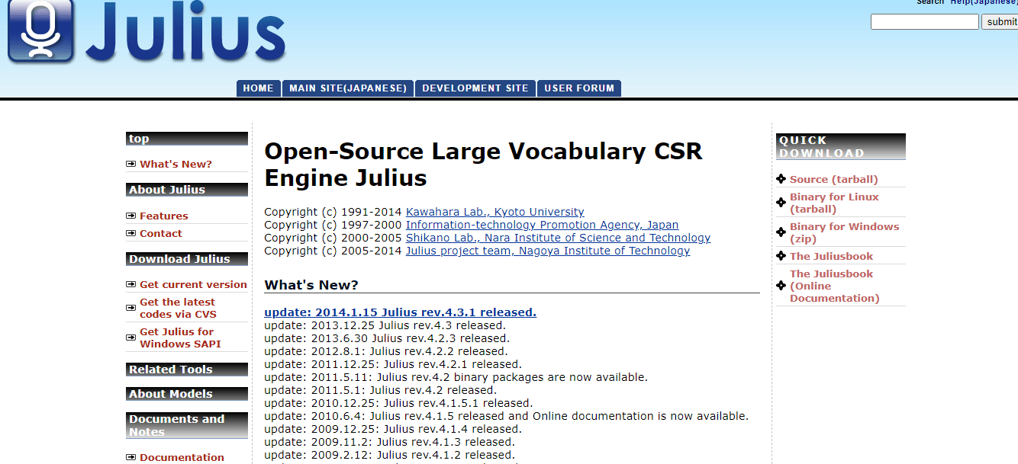Click bullet icon next to Juliusbook Online Documentation
Image resolution: width=1018 pixels, height=464 pixels.
point(781,286)
